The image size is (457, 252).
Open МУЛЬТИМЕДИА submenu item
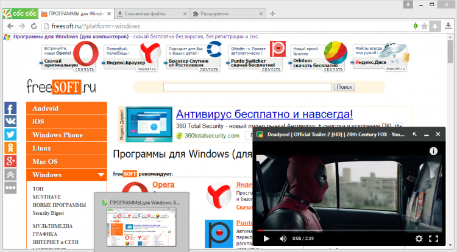click(x=52, y=226)
